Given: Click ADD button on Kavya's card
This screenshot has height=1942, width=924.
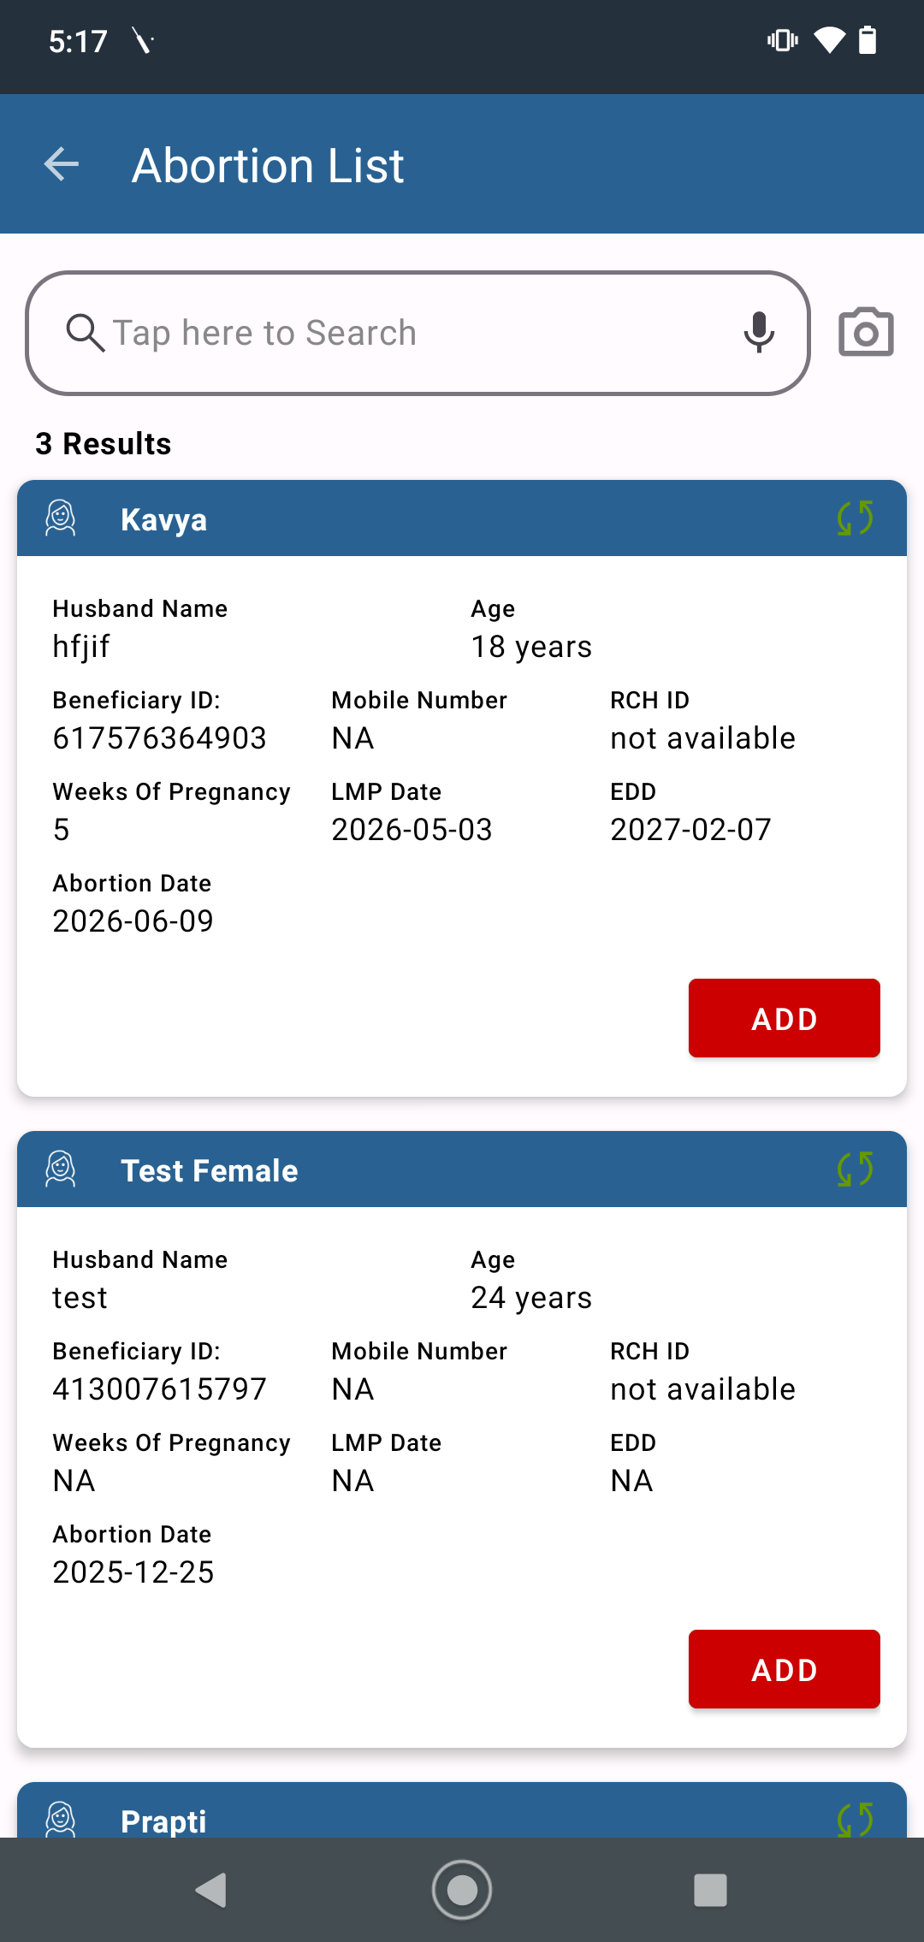Looking at the screenshot, I should (785, 1018).
